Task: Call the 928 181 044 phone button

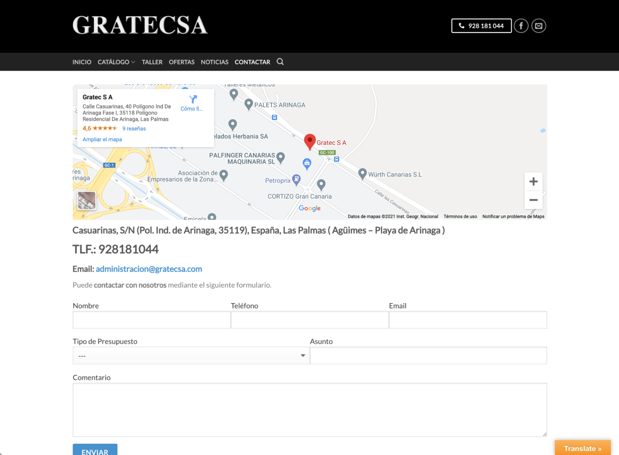Action: click(481, 26)
